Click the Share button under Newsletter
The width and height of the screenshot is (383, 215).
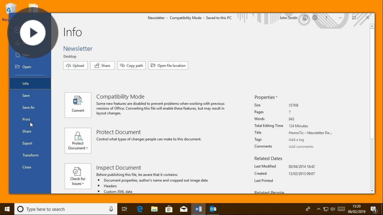[103, 66]
